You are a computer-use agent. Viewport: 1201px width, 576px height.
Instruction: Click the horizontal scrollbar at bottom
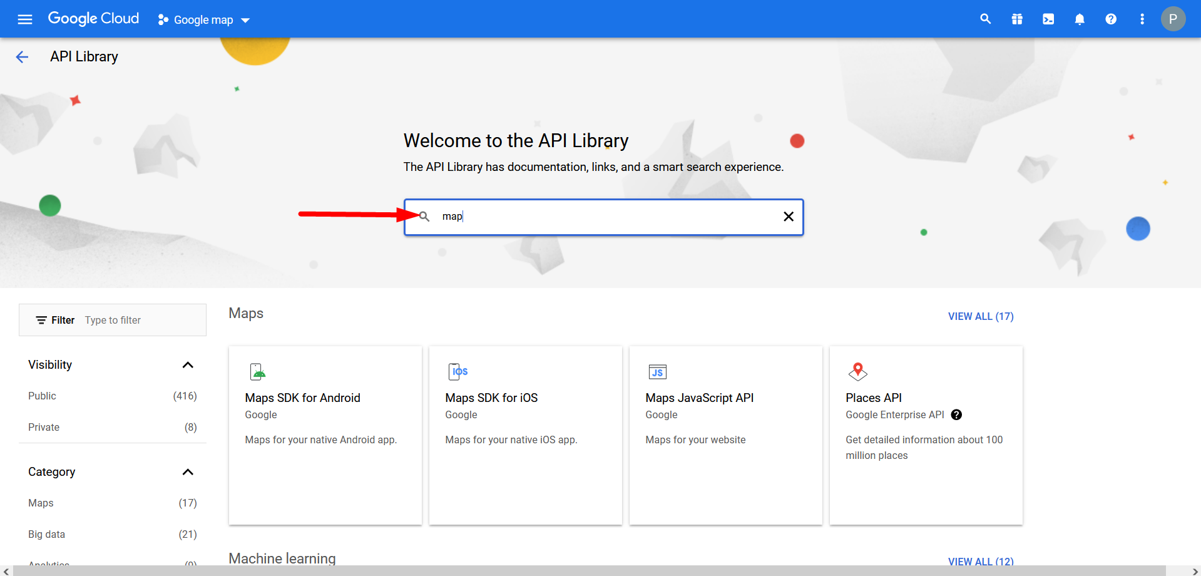pyautogui.click(x=589, y=571)
